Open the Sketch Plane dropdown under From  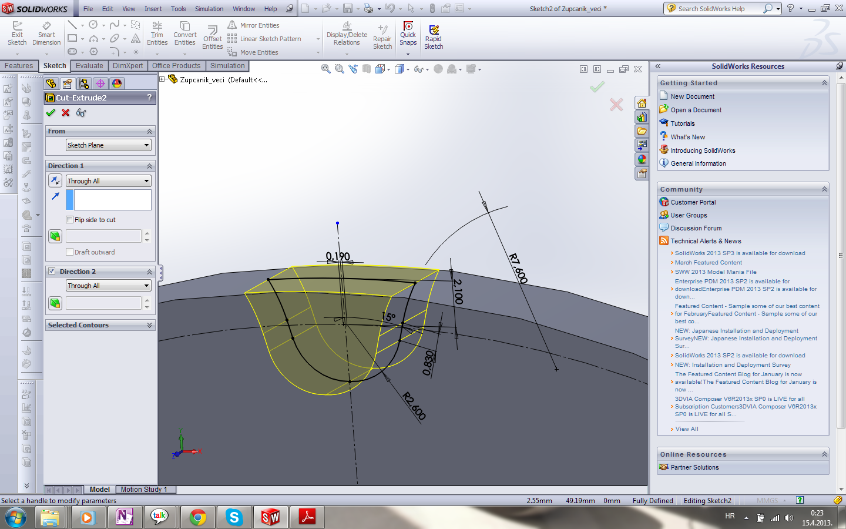coord(108,145)
